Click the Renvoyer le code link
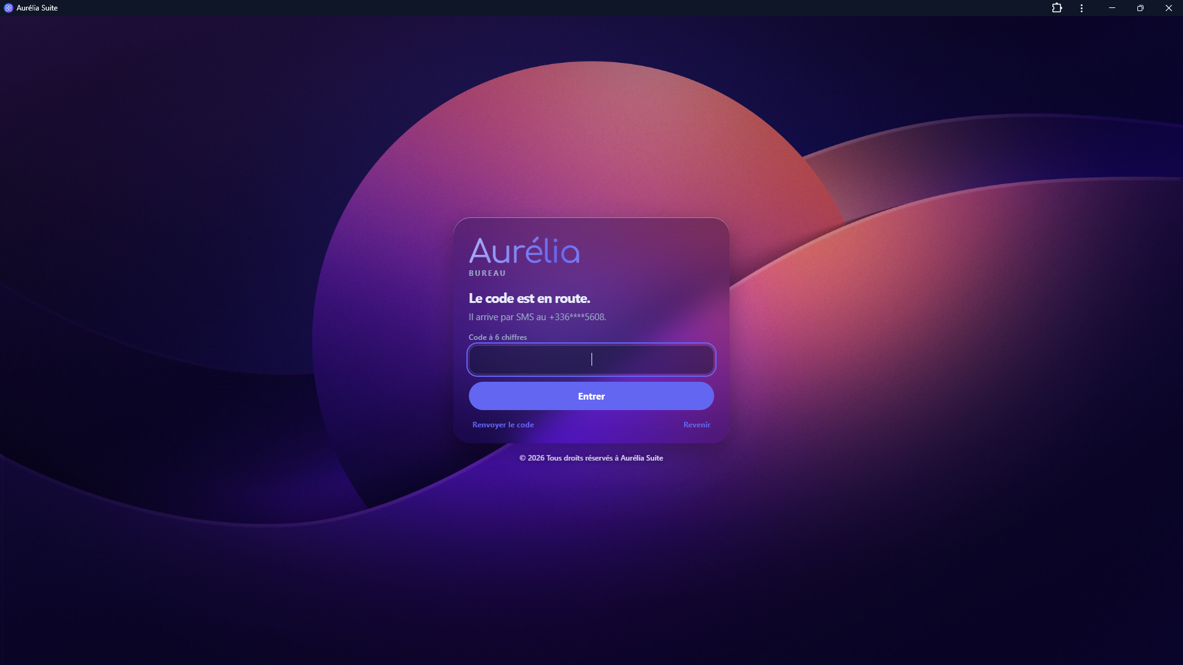This screenshot has width=1183, height=665. [x=503, y=425]
